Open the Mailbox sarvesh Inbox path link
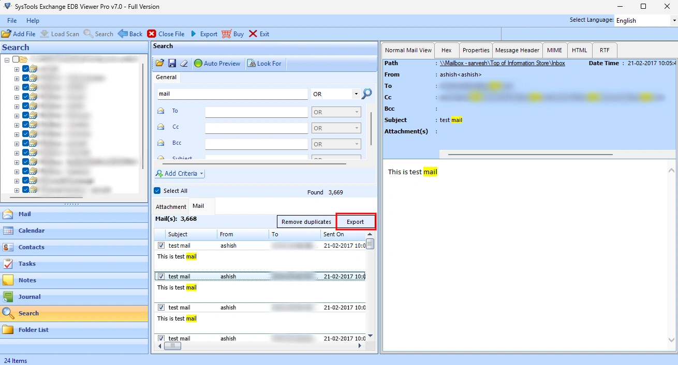This screenshot has width=678, height=365. point(502,63)
